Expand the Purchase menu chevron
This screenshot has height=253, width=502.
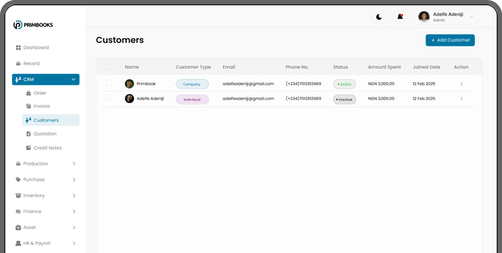click(74, 180)
